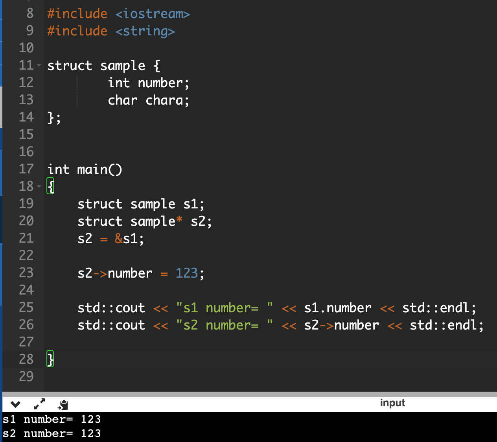
Task: Collapse the console panel with the chevron
Action: pos(15,404)
